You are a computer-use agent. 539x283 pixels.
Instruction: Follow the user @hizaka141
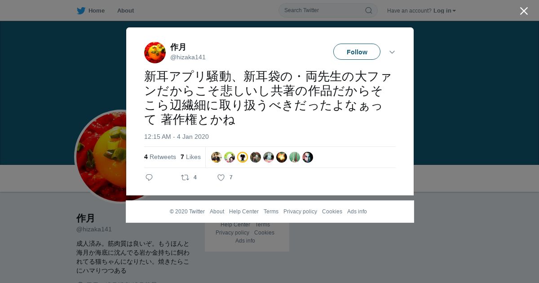click(x=357, y=52)
